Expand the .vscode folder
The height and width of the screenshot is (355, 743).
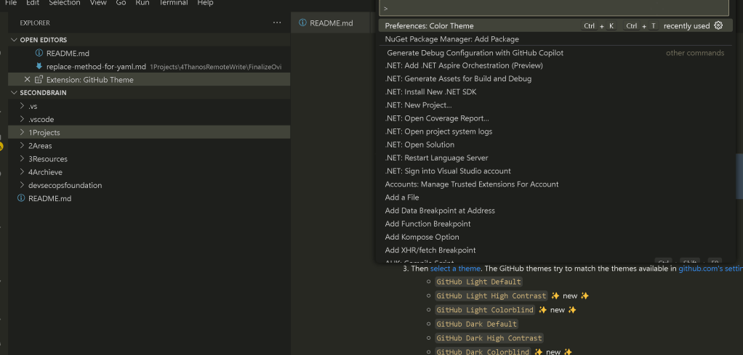click(x=22, y=119)
